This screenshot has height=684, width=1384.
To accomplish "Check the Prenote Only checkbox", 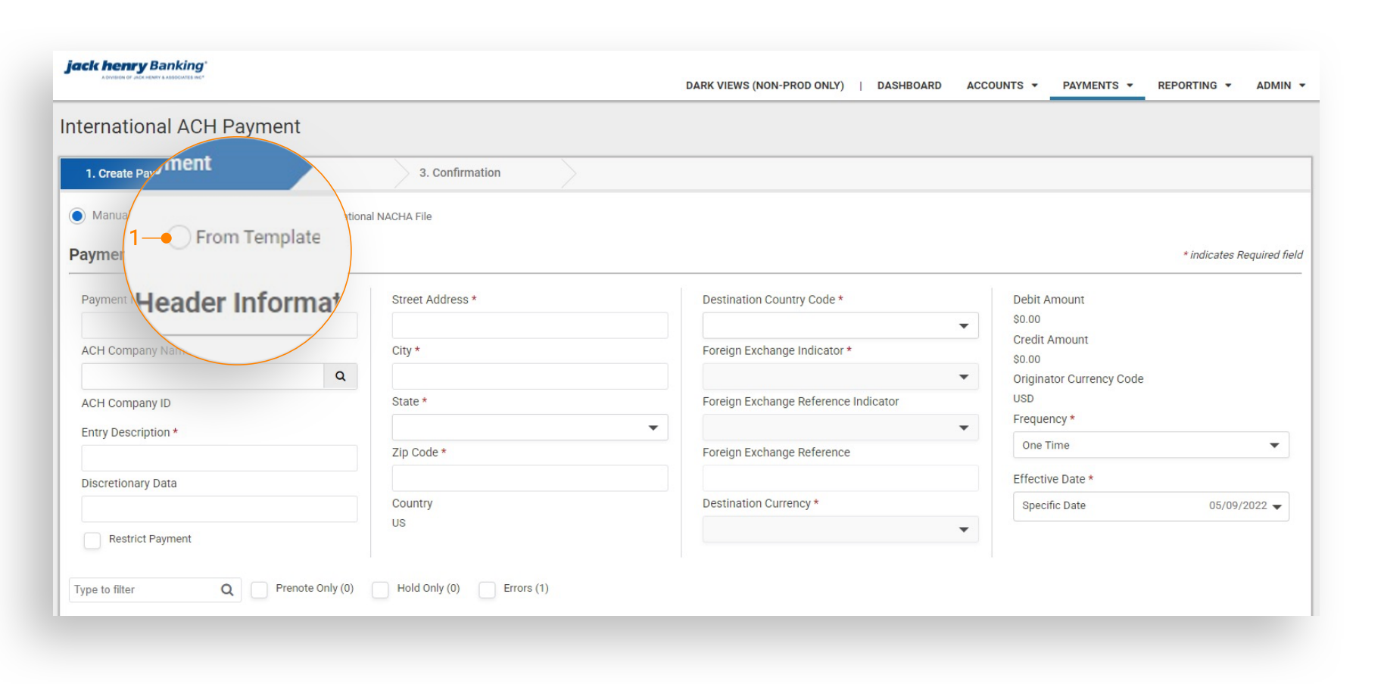I will pyautogui.click(x=260, y=589).
